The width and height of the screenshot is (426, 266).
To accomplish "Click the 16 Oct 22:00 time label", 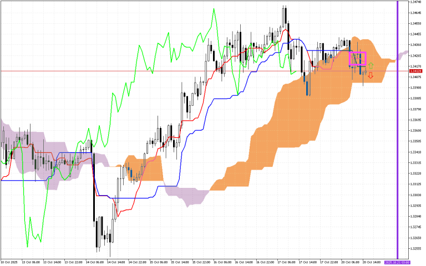I will (265, 263).
